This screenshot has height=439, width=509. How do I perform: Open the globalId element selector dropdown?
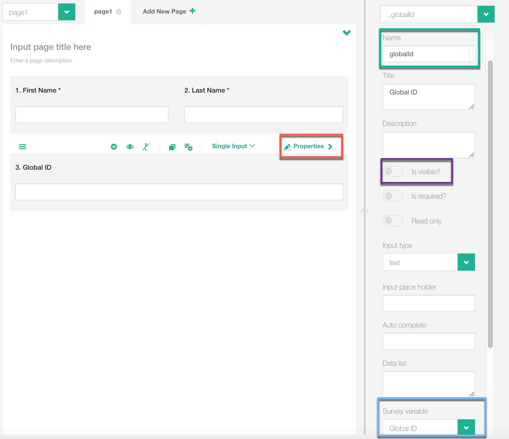pos(486,14)
